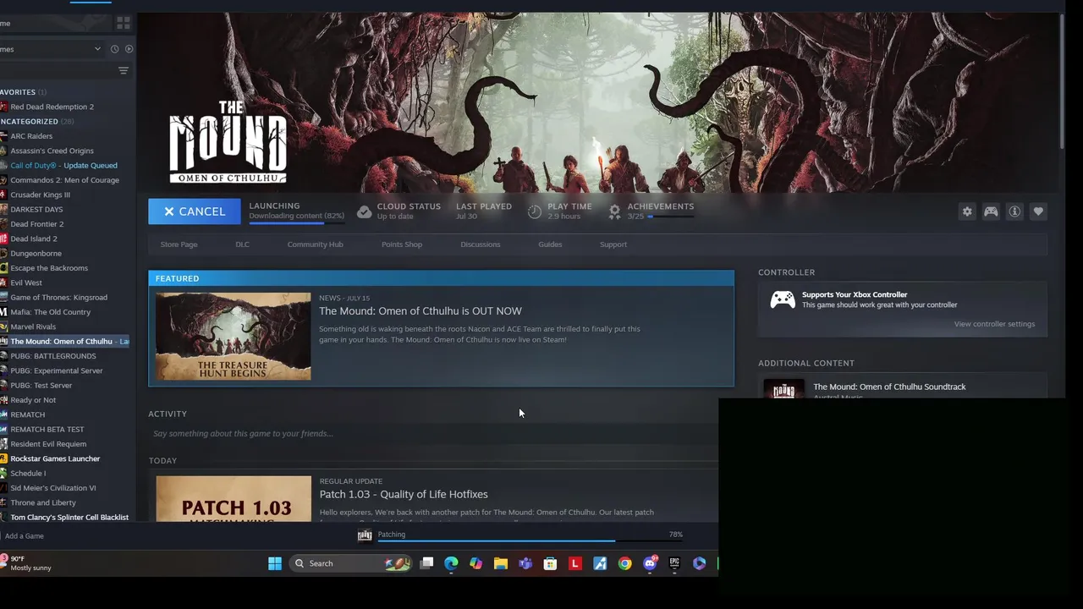Toggle the favorite heart icon
The image size is (1083, 609).
coord(1038,211)
